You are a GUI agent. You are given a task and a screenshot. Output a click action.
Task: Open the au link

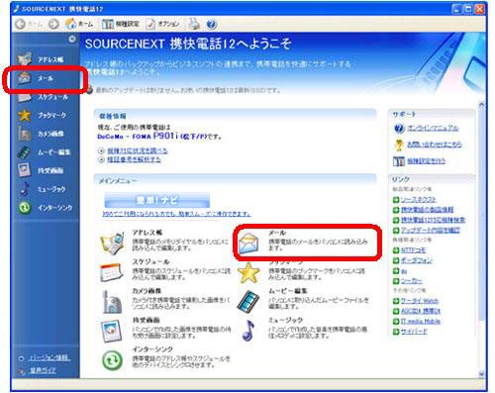pos(404,271)
